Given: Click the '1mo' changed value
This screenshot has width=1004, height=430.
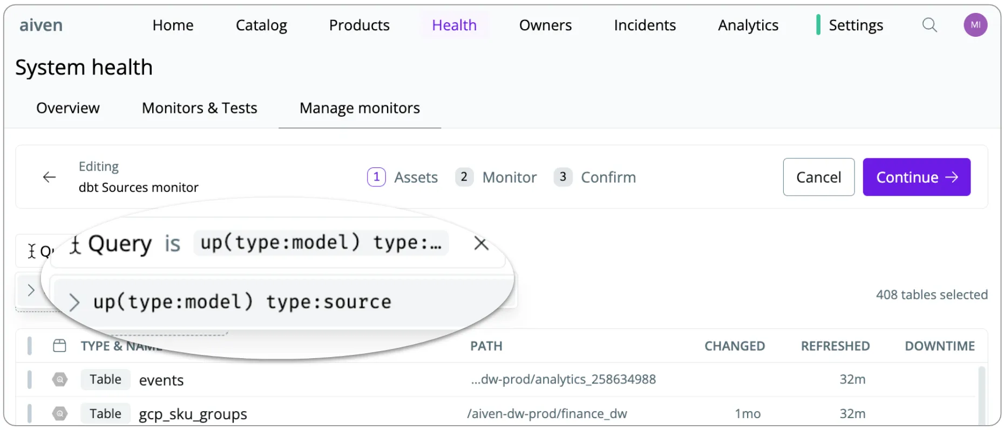Looking at the screenshot, I should 748,414.
